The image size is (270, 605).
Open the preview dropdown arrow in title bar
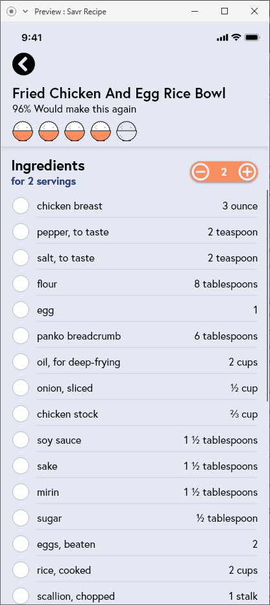[x=25, y=12]
